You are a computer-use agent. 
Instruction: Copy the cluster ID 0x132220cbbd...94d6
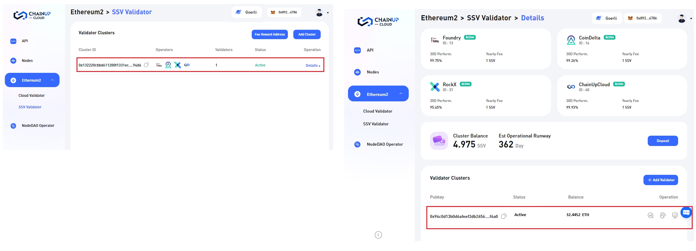coord(146,65)
